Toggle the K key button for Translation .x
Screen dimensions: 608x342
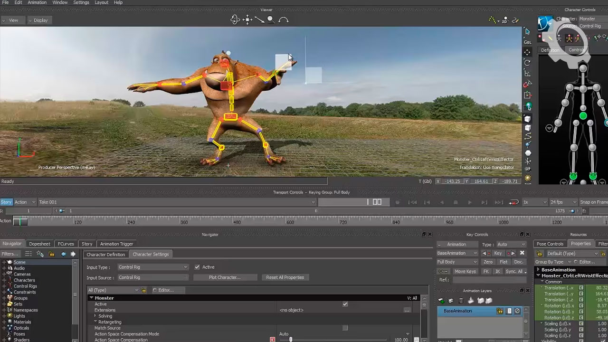pyautogui.click(x=581, y=288)
